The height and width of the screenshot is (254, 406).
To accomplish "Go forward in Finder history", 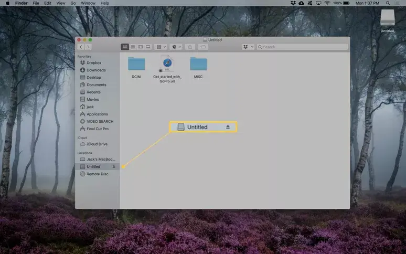I will coord(88,47).
